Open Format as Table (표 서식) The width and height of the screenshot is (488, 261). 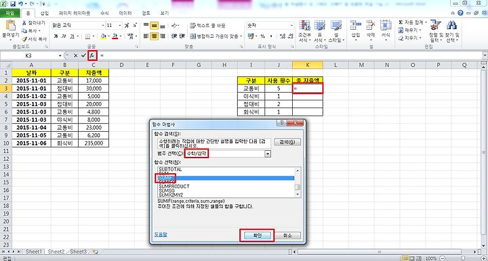point(319,31)
